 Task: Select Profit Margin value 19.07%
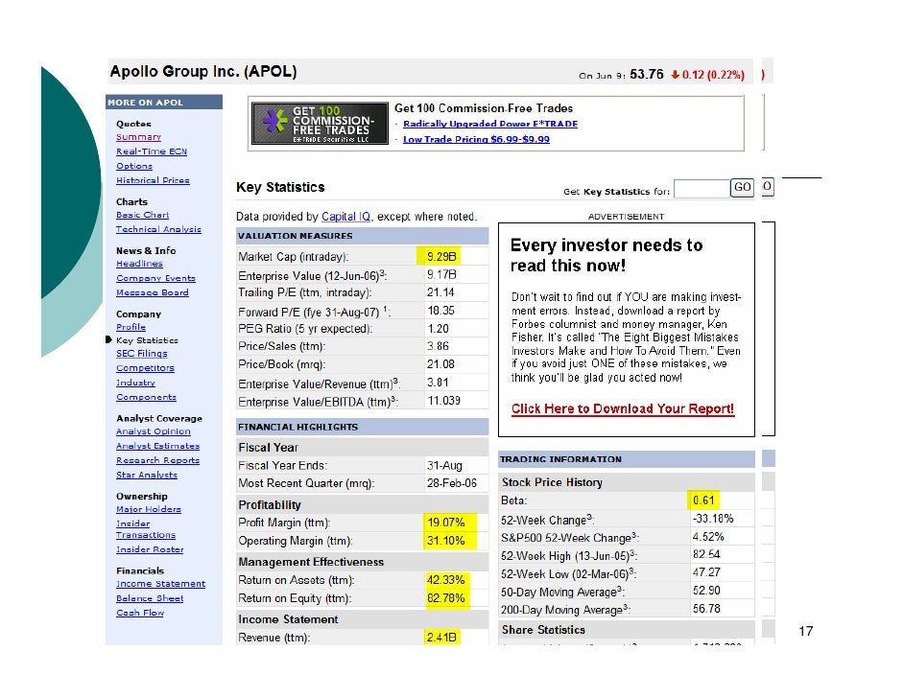(x=446, y=523)
